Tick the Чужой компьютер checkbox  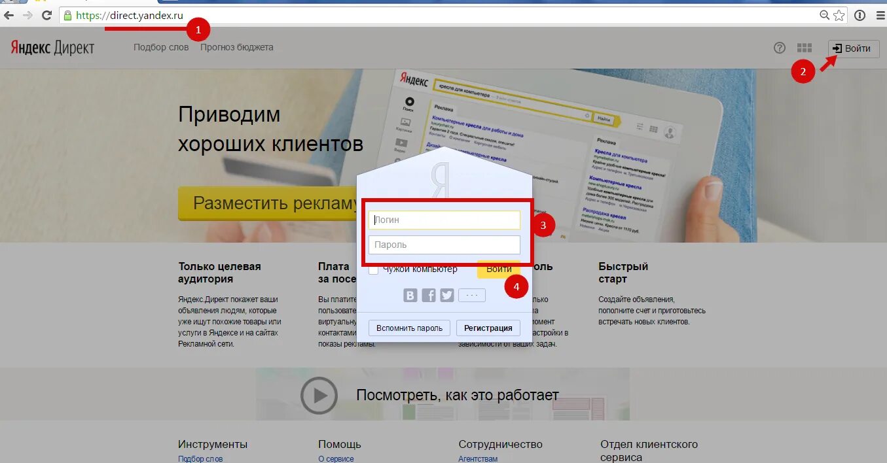point(374,269)
